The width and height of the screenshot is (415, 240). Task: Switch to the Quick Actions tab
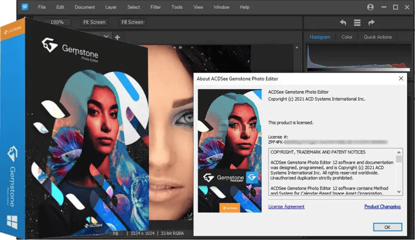(378, 37)
